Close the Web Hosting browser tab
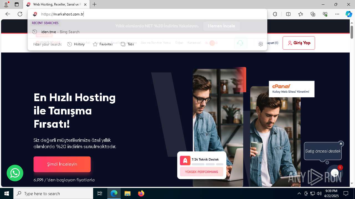This screenshot has width=355, height=199. (x=85, y=4)
